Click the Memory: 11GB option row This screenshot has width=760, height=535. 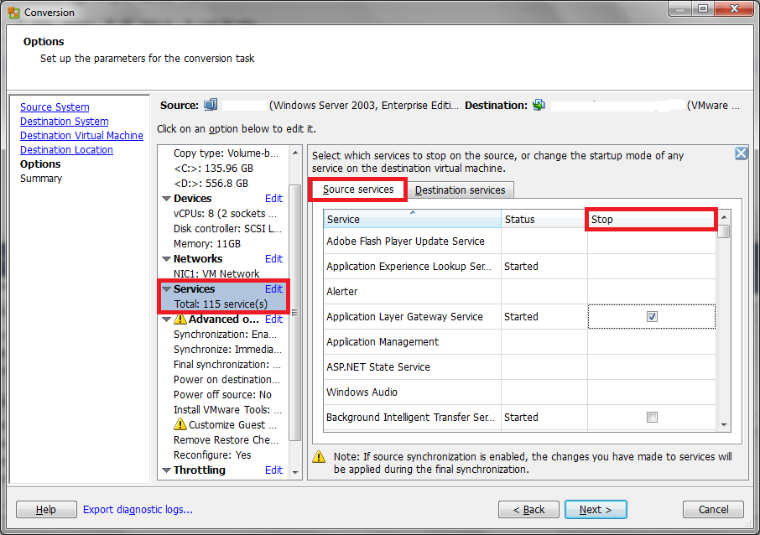207,244
